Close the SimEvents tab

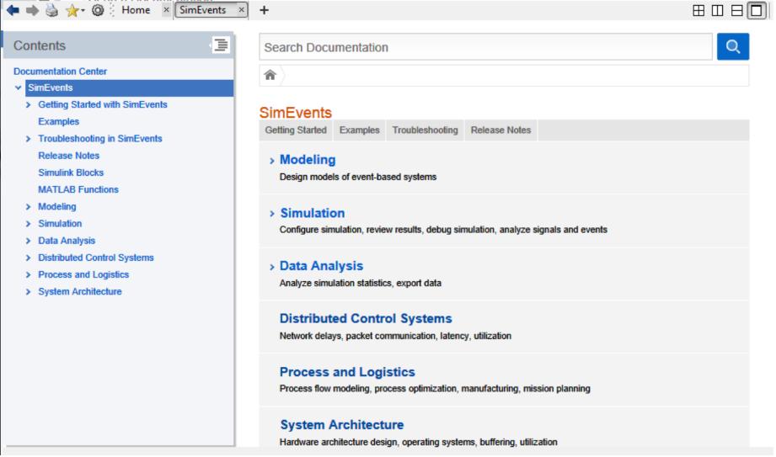click(x=241, y=10)
